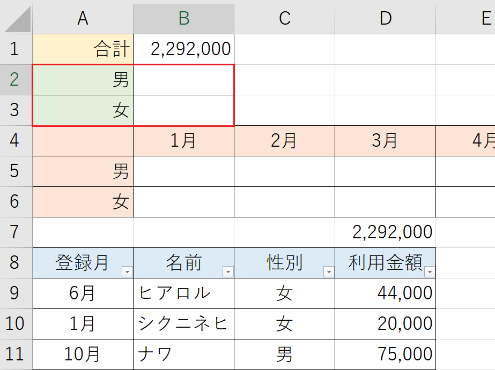Select the name cell シクニネヒ
The image size is (495, 370).
[184, 324]
